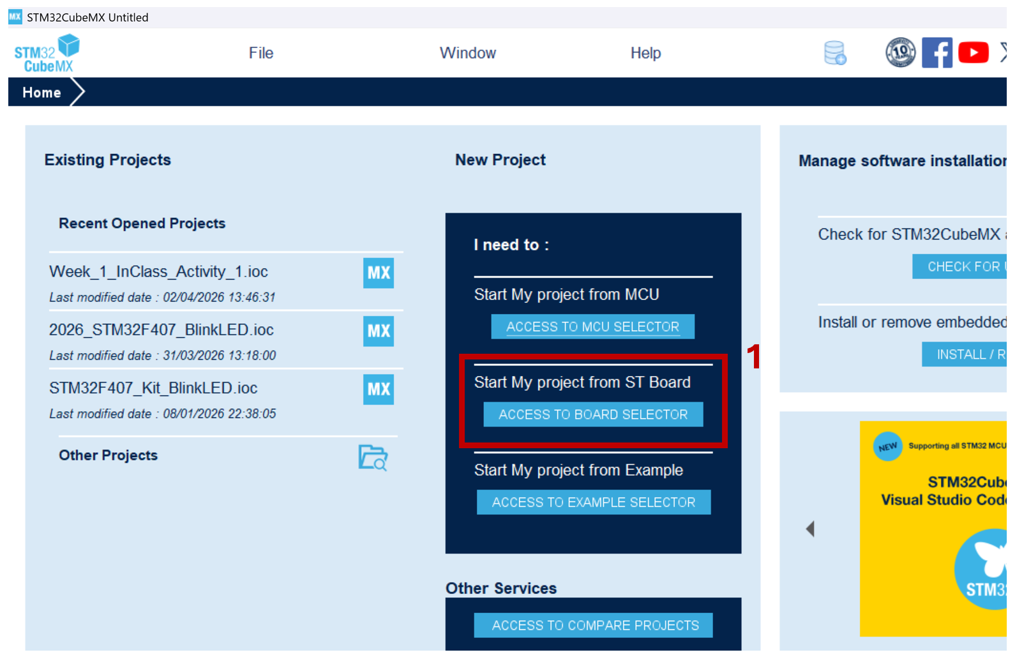Click the date 08/01/2026 22:38:05 line
Viewport: 1015px width, 657px height.
[162, 414]
